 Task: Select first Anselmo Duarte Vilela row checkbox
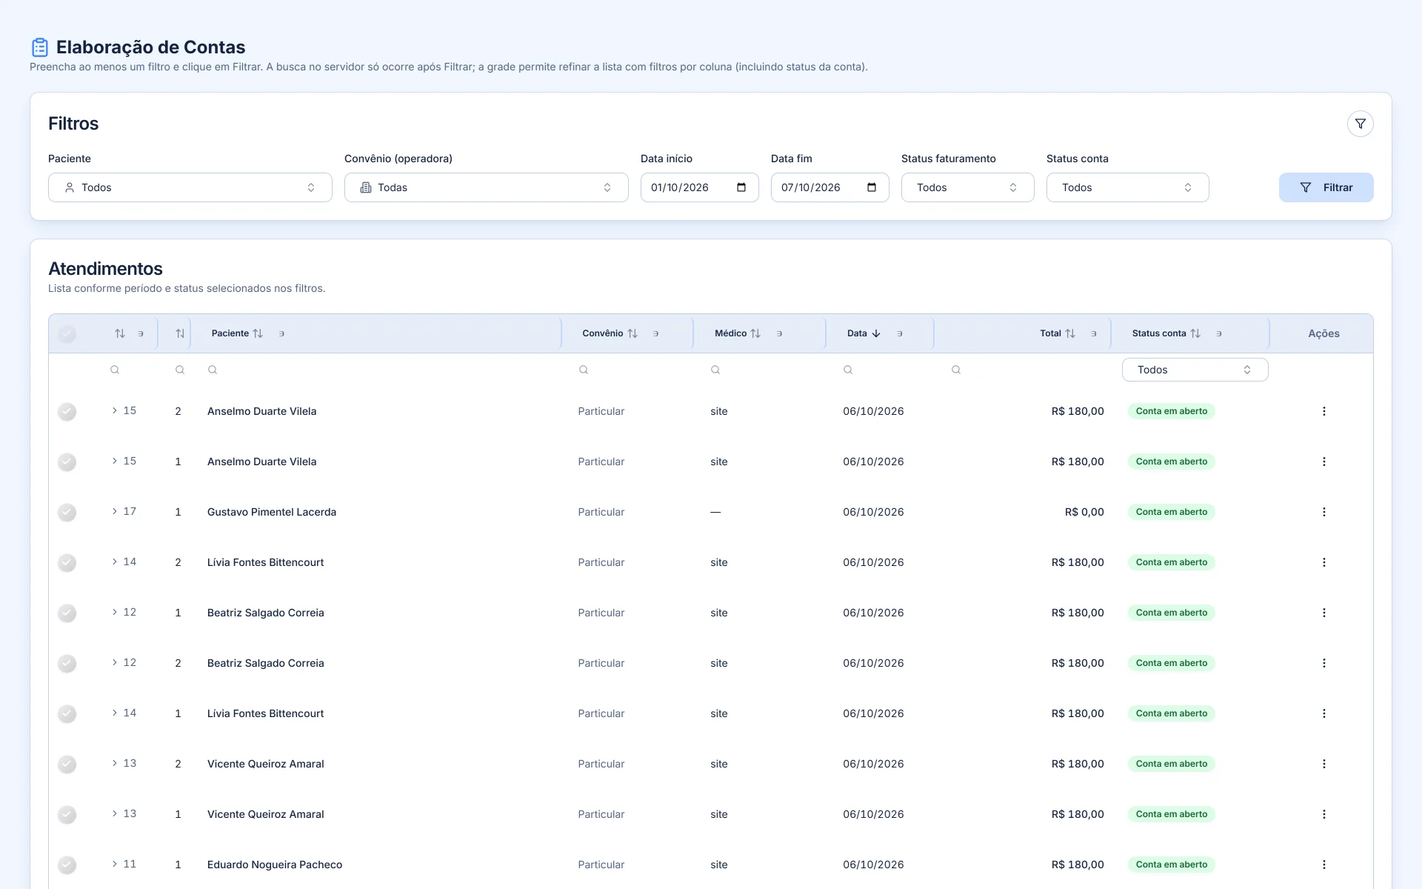pos(67,411)
